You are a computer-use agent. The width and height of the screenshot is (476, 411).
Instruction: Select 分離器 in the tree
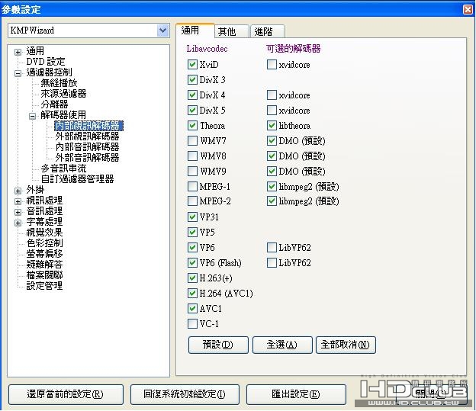[x=54, y=104]
